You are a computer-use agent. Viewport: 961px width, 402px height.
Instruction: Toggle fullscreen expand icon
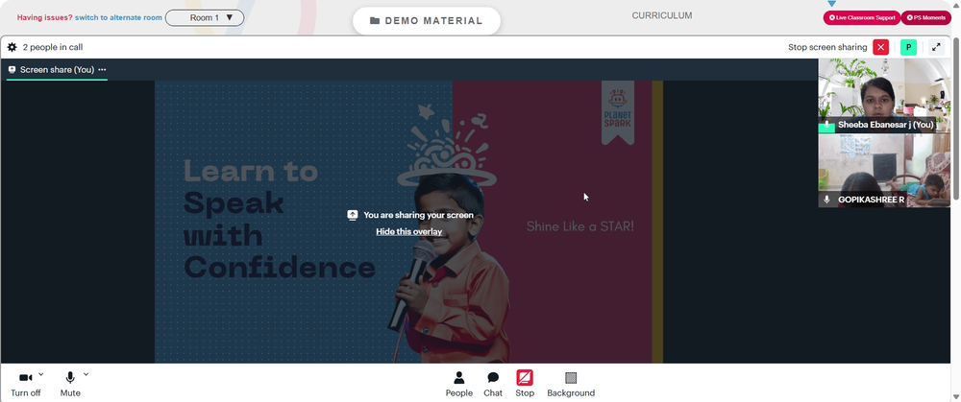(x=936, y=47)
